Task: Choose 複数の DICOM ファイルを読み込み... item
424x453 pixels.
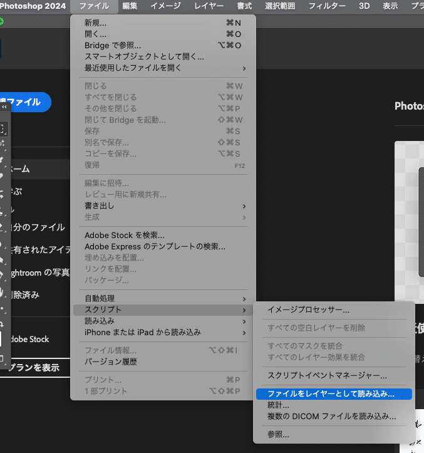Action: pos(334,416)
